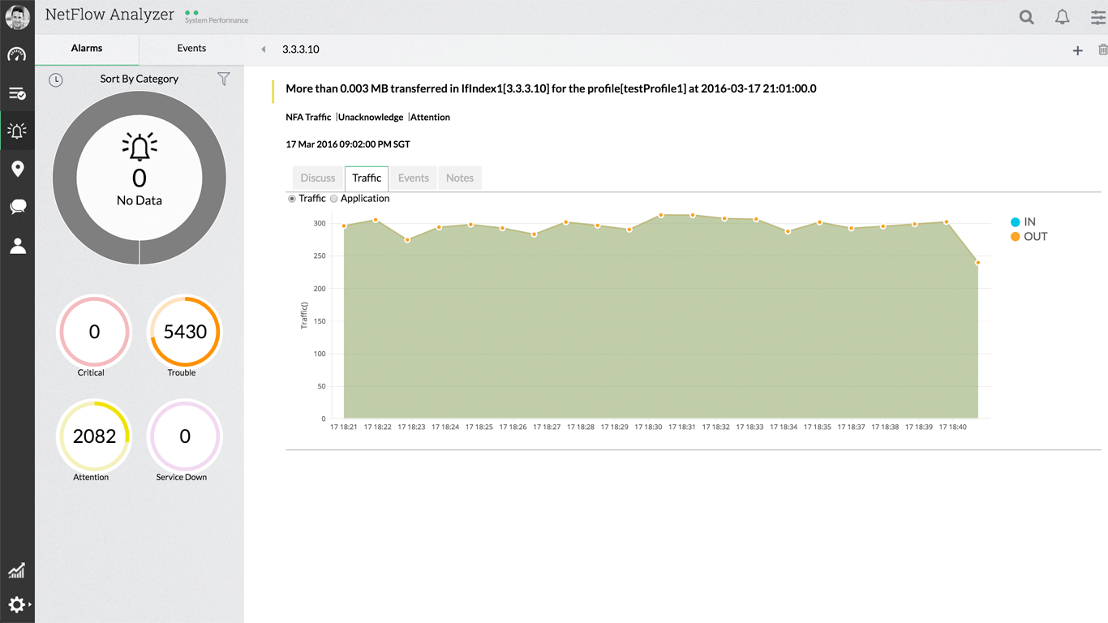The height and width of the screenshot is (623, 1108).
Task: Open the Notes tab
Action: coord(460,178)
